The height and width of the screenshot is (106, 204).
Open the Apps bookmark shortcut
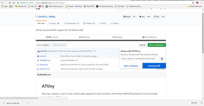coord(5,6)
